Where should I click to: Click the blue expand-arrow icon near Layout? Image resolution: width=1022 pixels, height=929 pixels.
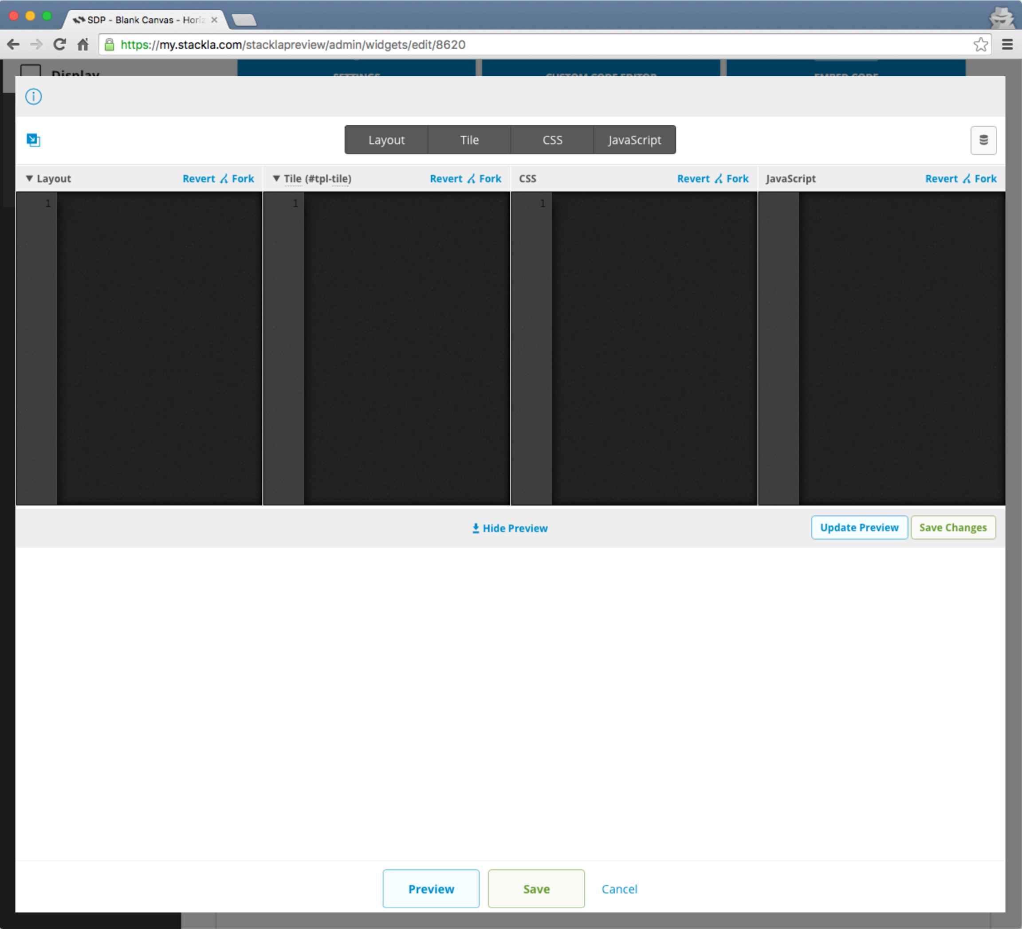[33, 140]
